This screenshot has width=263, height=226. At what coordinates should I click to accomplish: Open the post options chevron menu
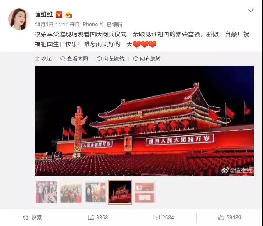pyautogui.click(x=251, y=11)
